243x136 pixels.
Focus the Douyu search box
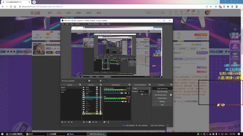click(153, 13)
